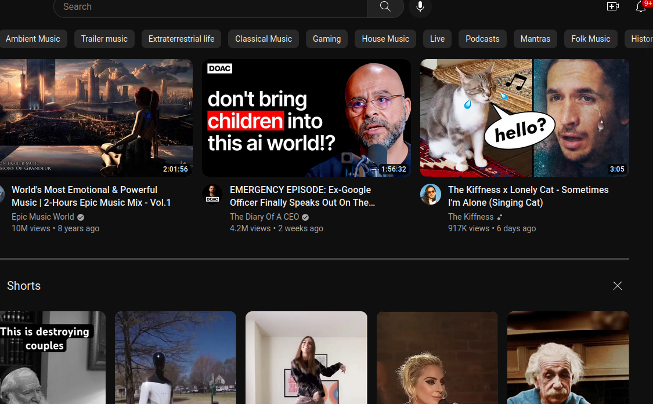This screenshot has width=653, height=404.
Task: Open The Kiffness channel name link
Action: (471, 217)
